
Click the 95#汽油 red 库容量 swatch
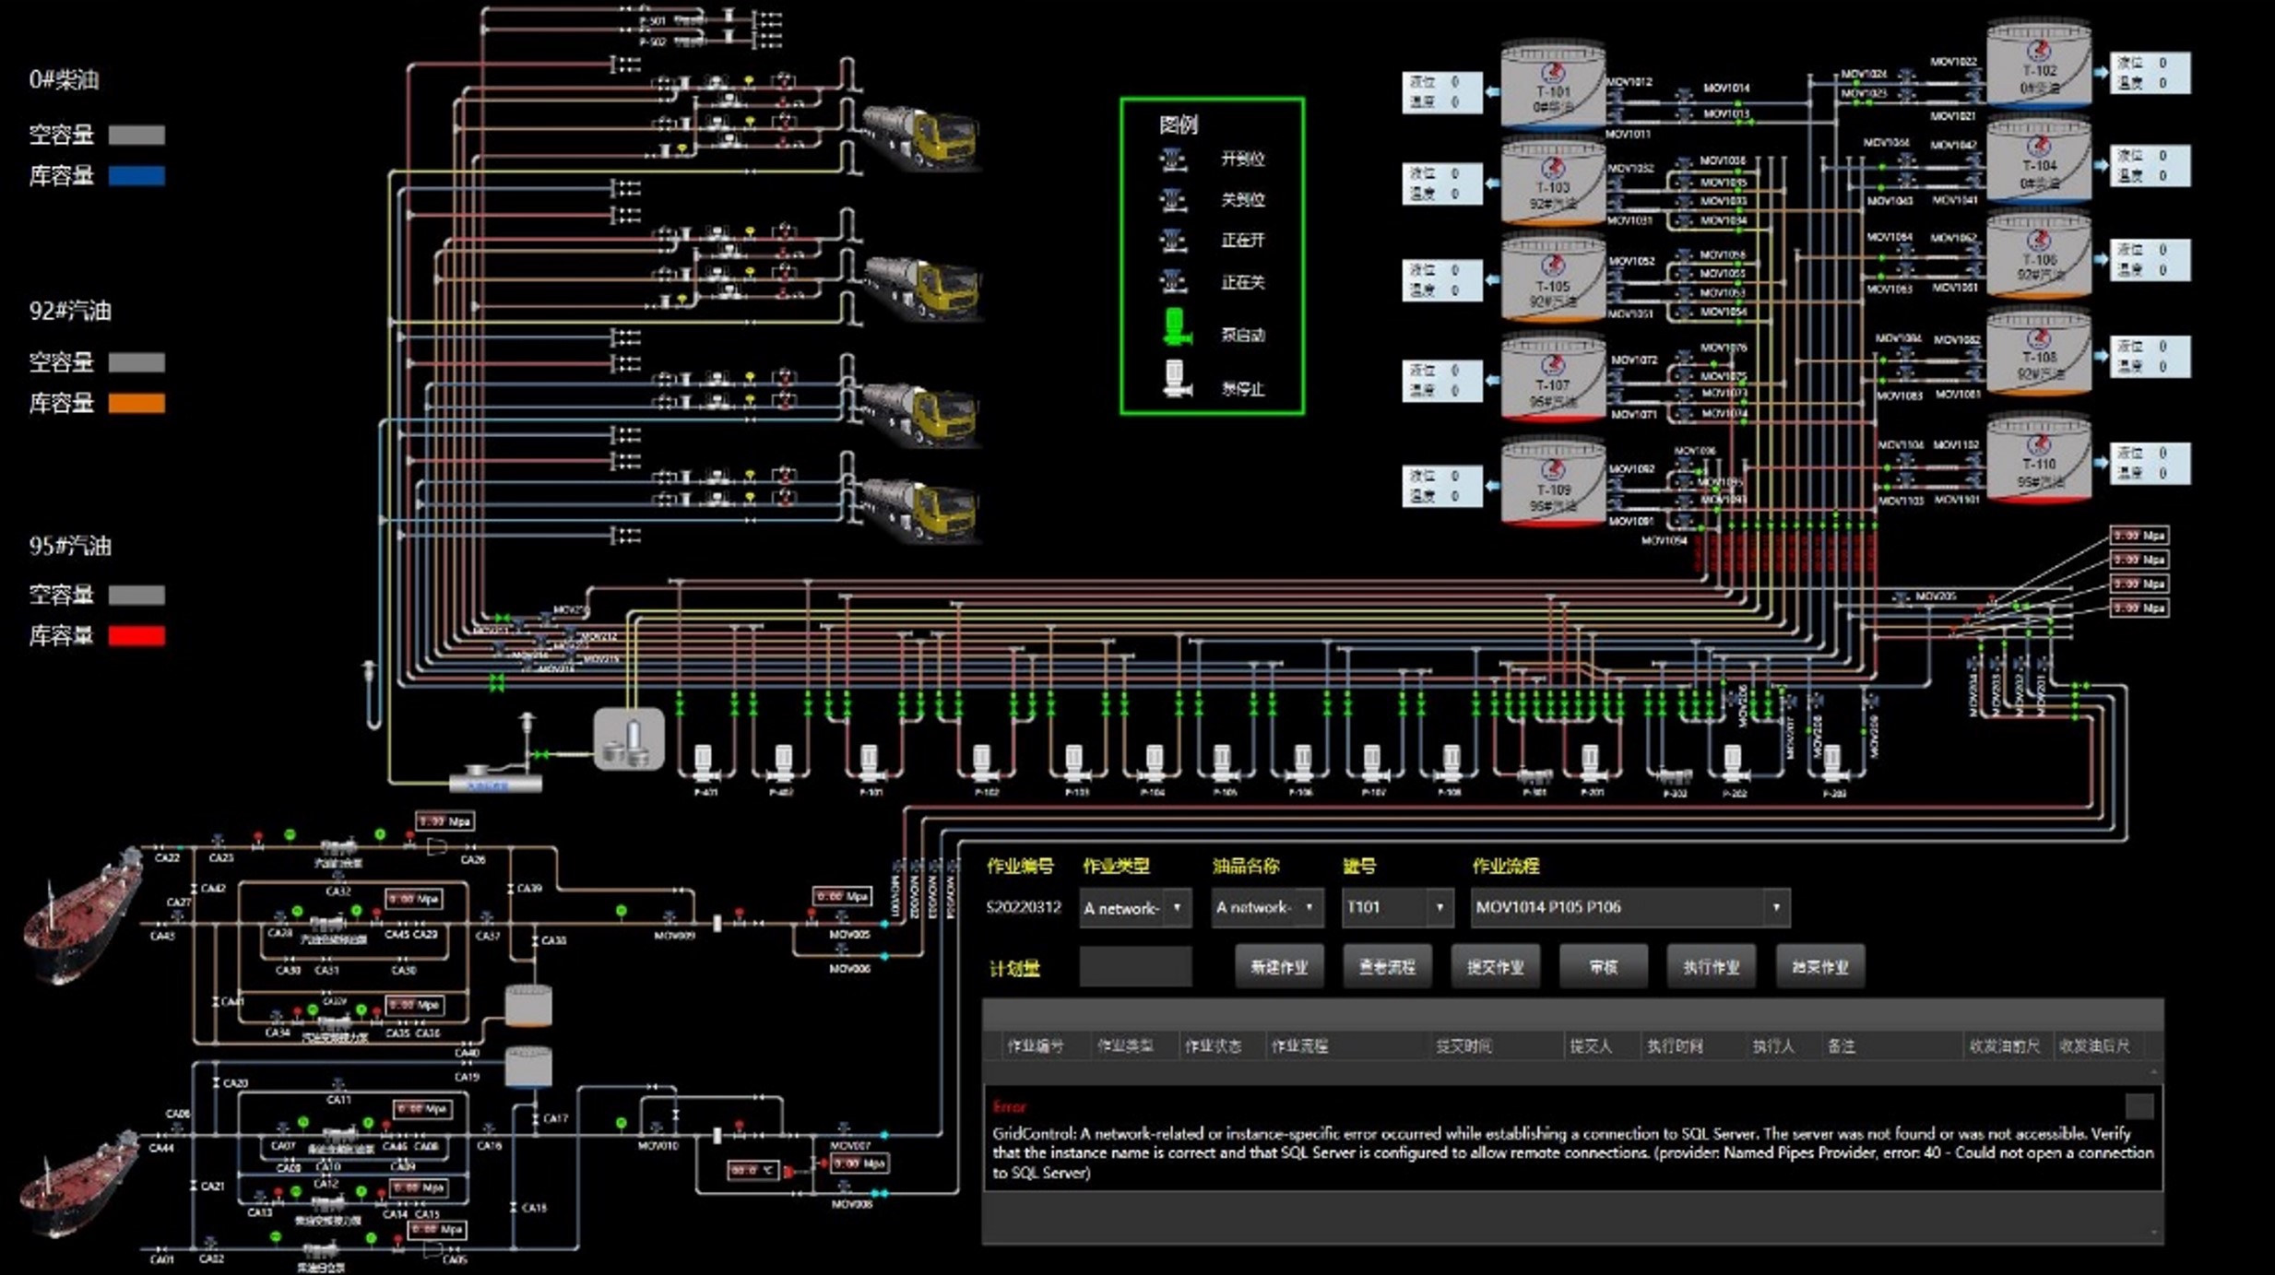[x=136, y=635]
